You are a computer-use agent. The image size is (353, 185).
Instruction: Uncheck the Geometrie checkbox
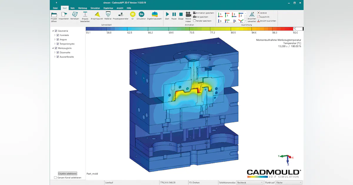pos(56,31)
